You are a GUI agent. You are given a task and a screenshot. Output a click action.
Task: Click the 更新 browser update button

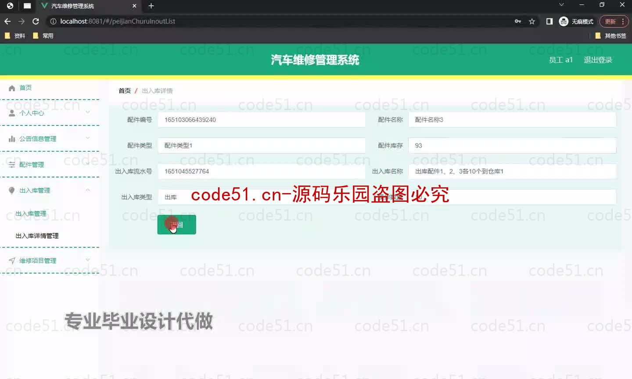tap(610, 21)
